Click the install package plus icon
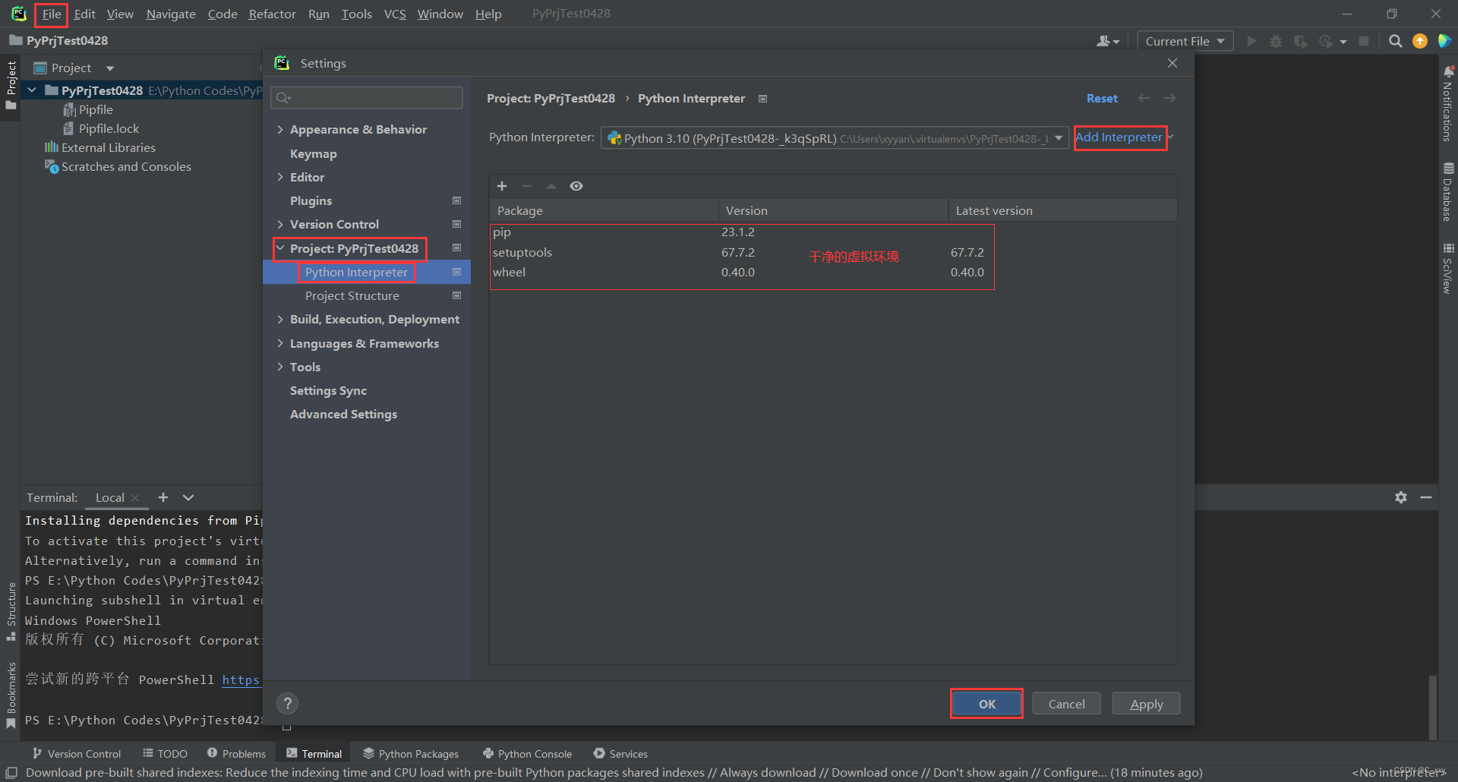The height and width of the screenshot is (782, 1458). click(x=502, y=186)
